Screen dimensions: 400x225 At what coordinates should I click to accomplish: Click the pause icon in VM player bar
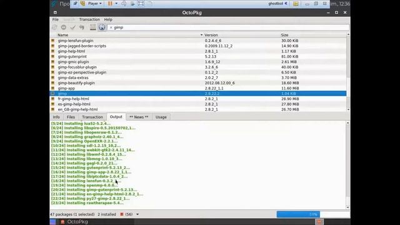pos(110,4)
